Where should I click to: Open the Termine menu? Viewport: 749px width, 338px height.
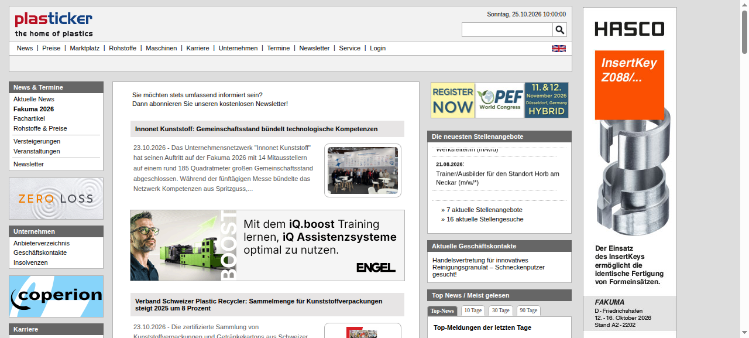tap(279, 48)
